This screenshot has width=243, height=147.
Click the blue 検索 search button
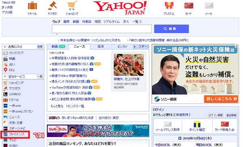[171, 29]
